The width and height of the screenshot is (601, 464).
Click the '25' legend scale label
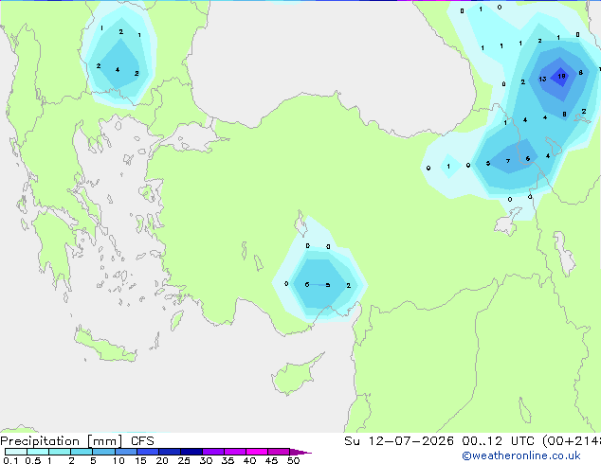[184, 460]
